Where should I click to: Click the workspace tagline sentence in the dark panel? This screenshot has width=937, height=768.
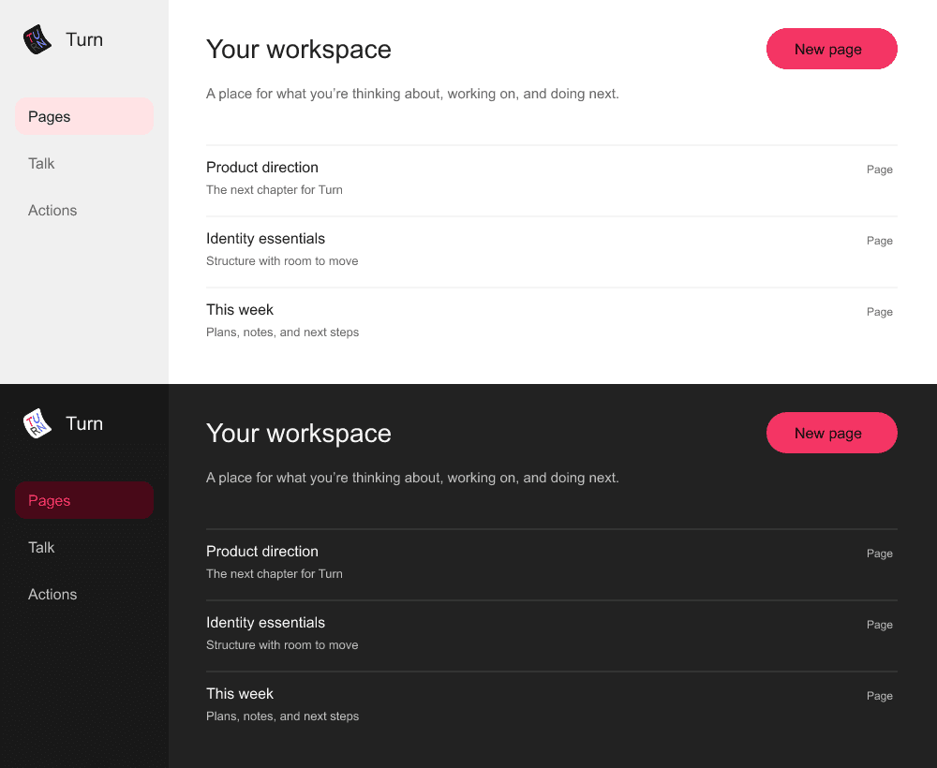click(x=412, y=478)
